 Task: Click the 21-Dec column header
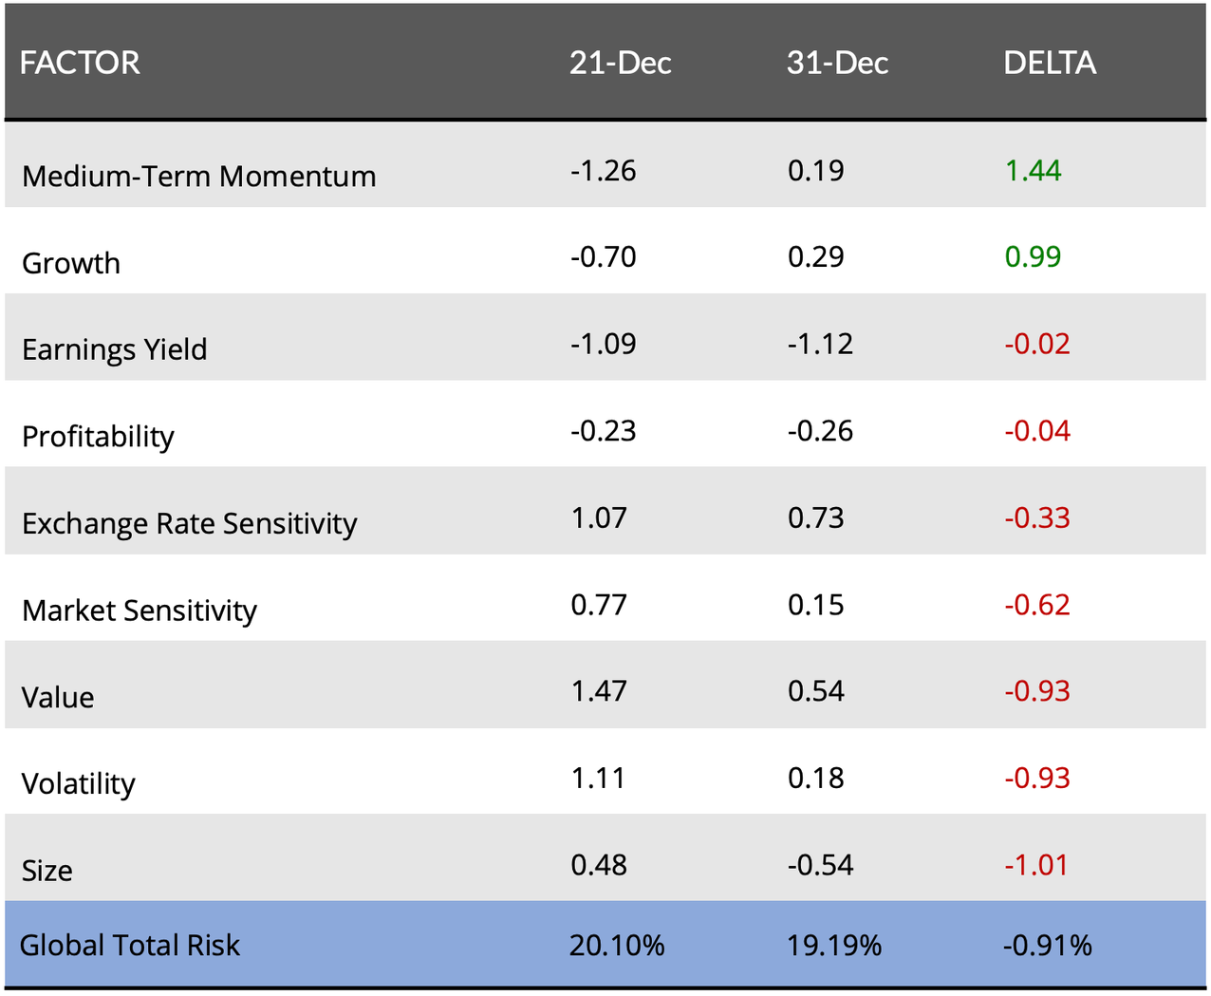(x=620, y=63)
